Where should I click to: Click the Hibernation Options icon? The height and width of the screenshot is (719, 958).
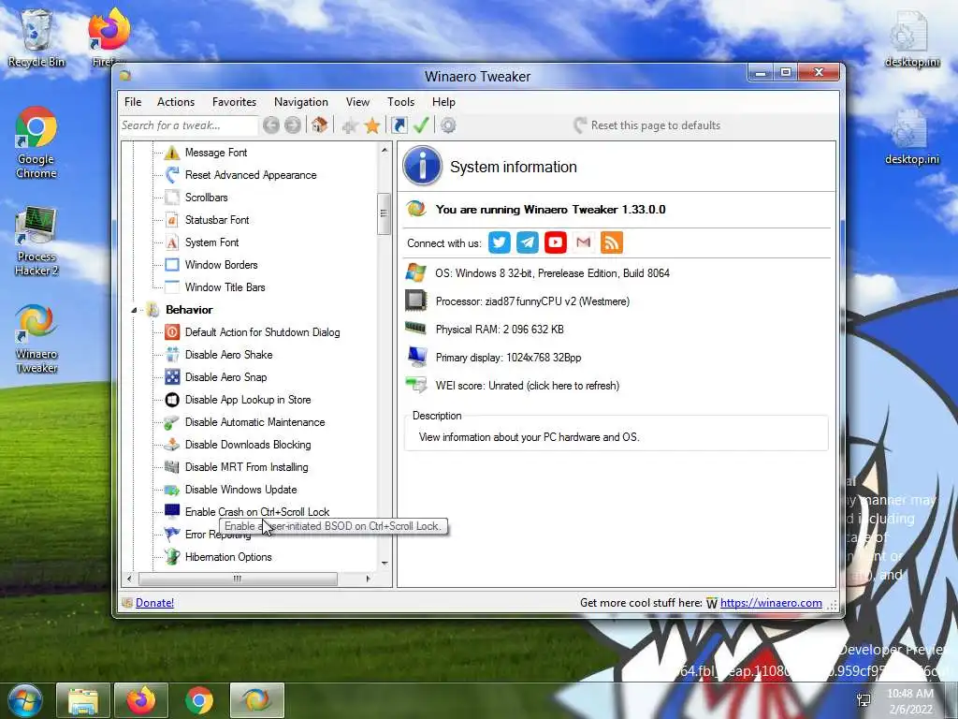(172, 557)
